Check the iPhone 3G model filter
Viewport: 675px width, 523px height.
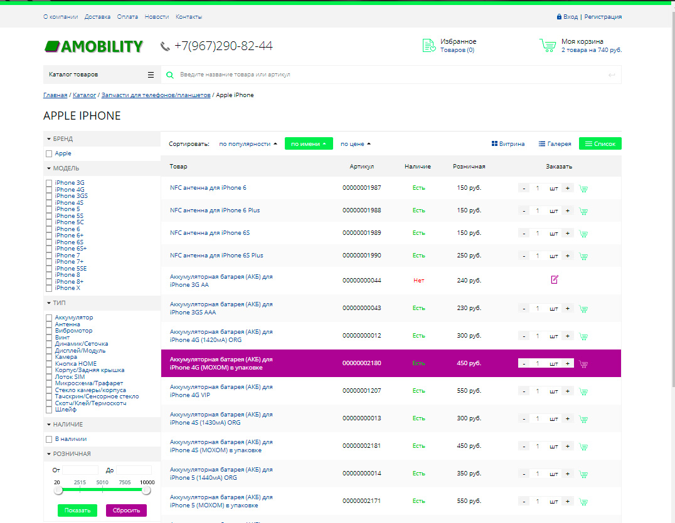(49, 183)
